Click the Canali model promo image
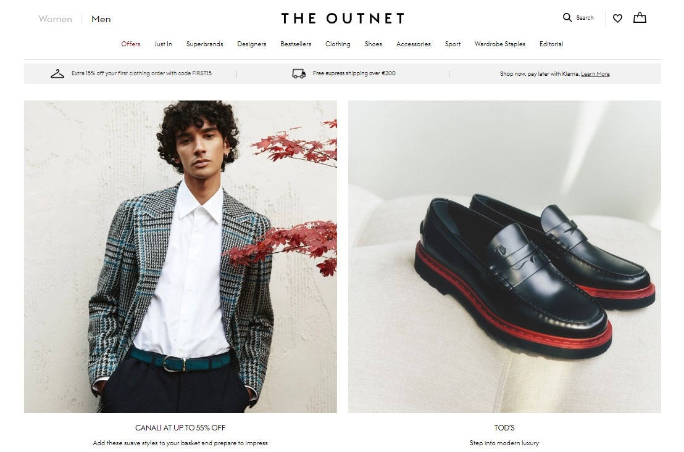This screenshot has height=452, width=684. point(180,257)
